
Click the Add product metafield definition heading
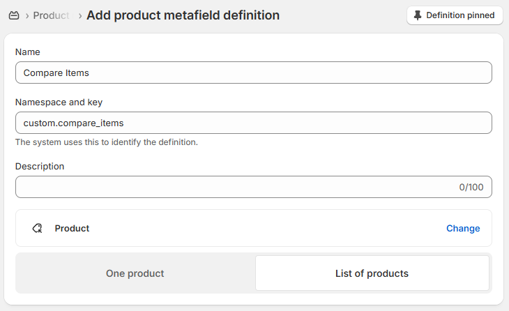tap(183, 15)
